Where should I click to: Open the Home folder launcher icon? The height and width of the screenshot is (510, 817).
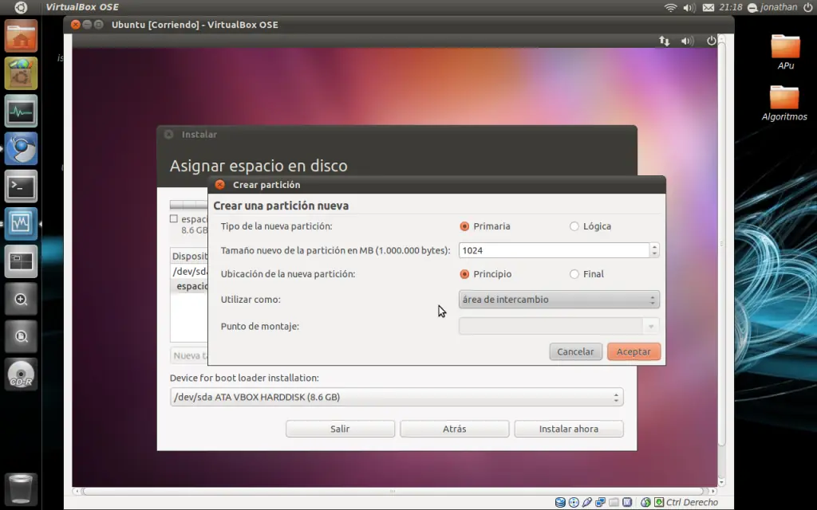(x=21, y=36)
